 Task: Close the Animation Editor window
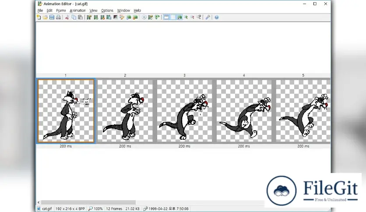pyautogui.click(x=326, y=4)
